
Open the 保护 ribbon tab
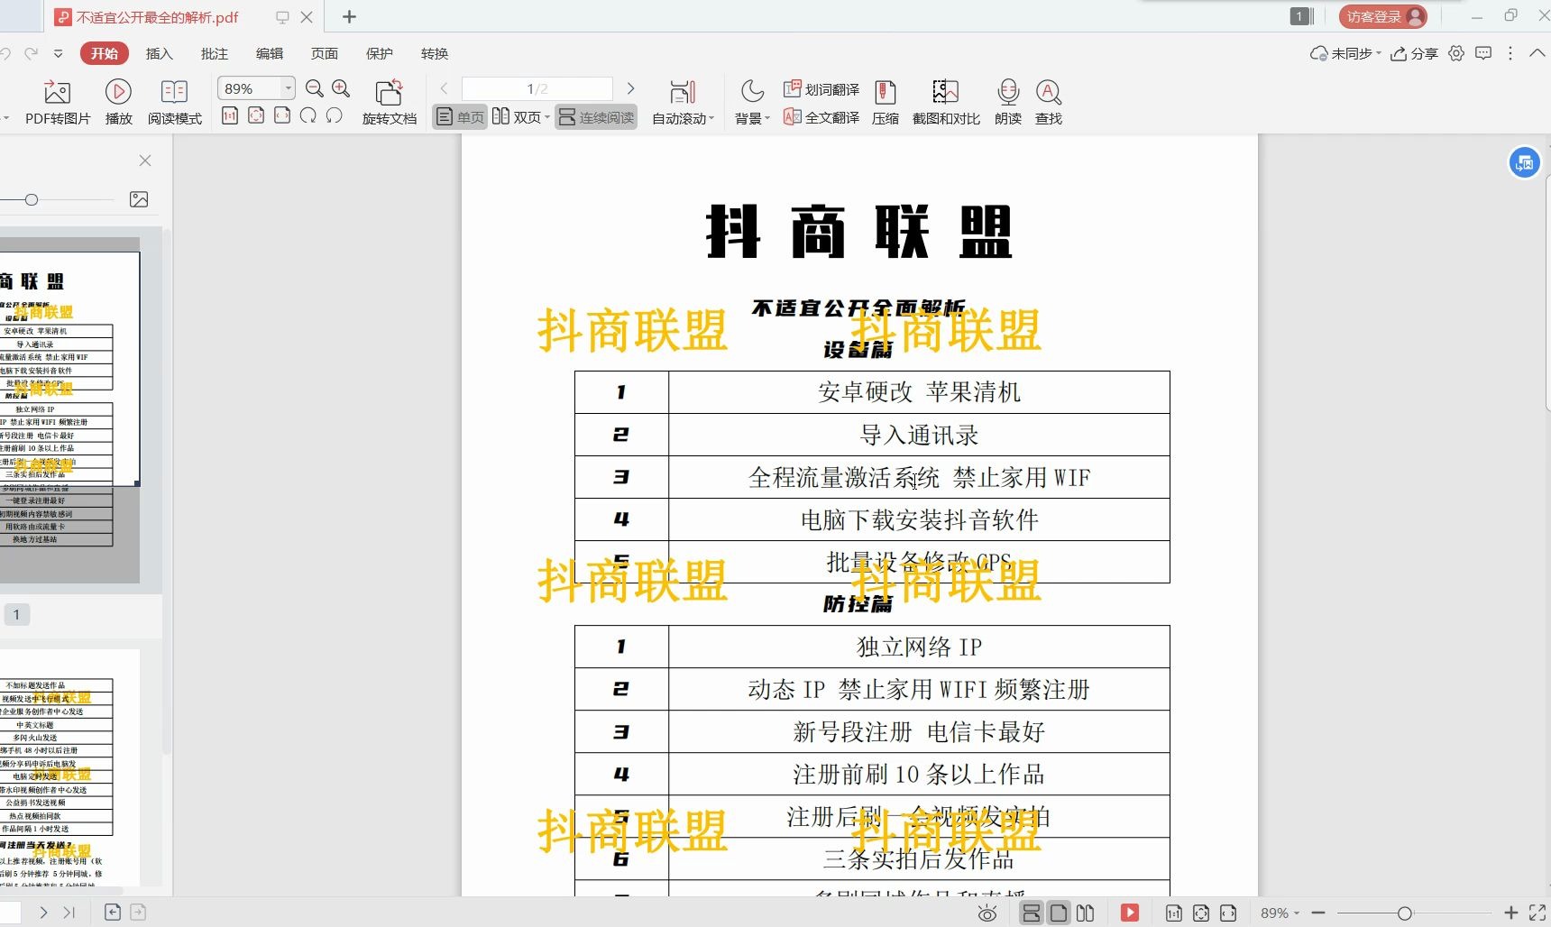tap(380, 53)
